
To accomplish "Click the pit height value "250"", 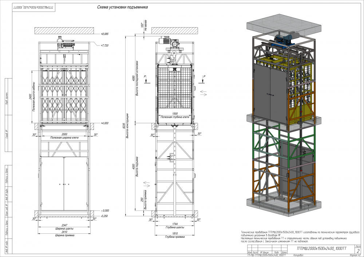I will pyautogui.click(x=142, y=200).
